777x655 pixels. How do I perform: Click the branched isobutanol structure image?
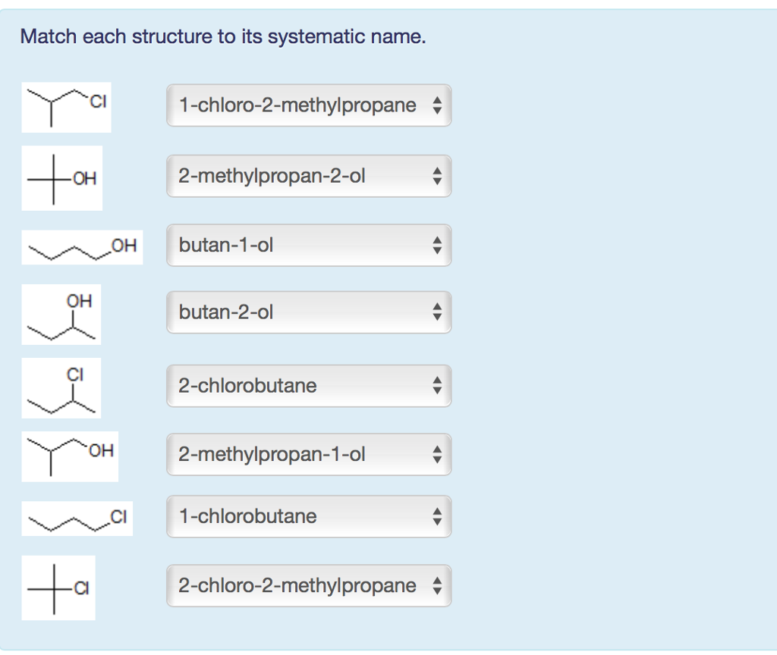pos(70,456)
